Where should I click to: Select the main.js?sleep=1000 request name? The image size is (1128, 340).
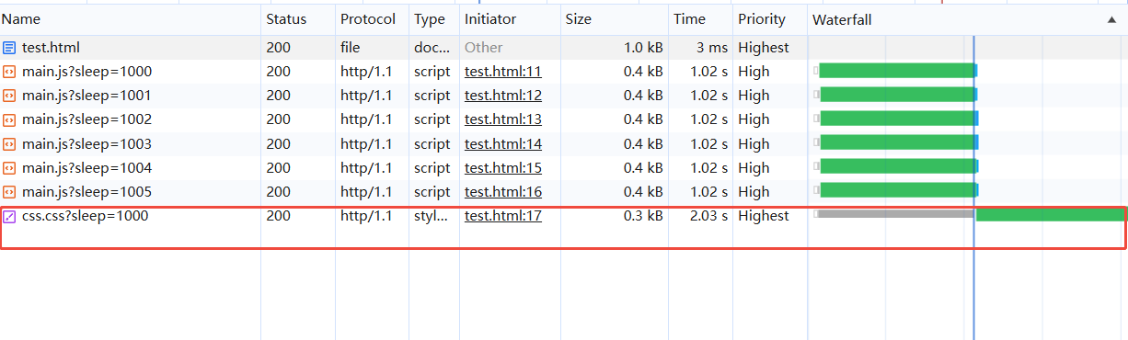(87, 72)
